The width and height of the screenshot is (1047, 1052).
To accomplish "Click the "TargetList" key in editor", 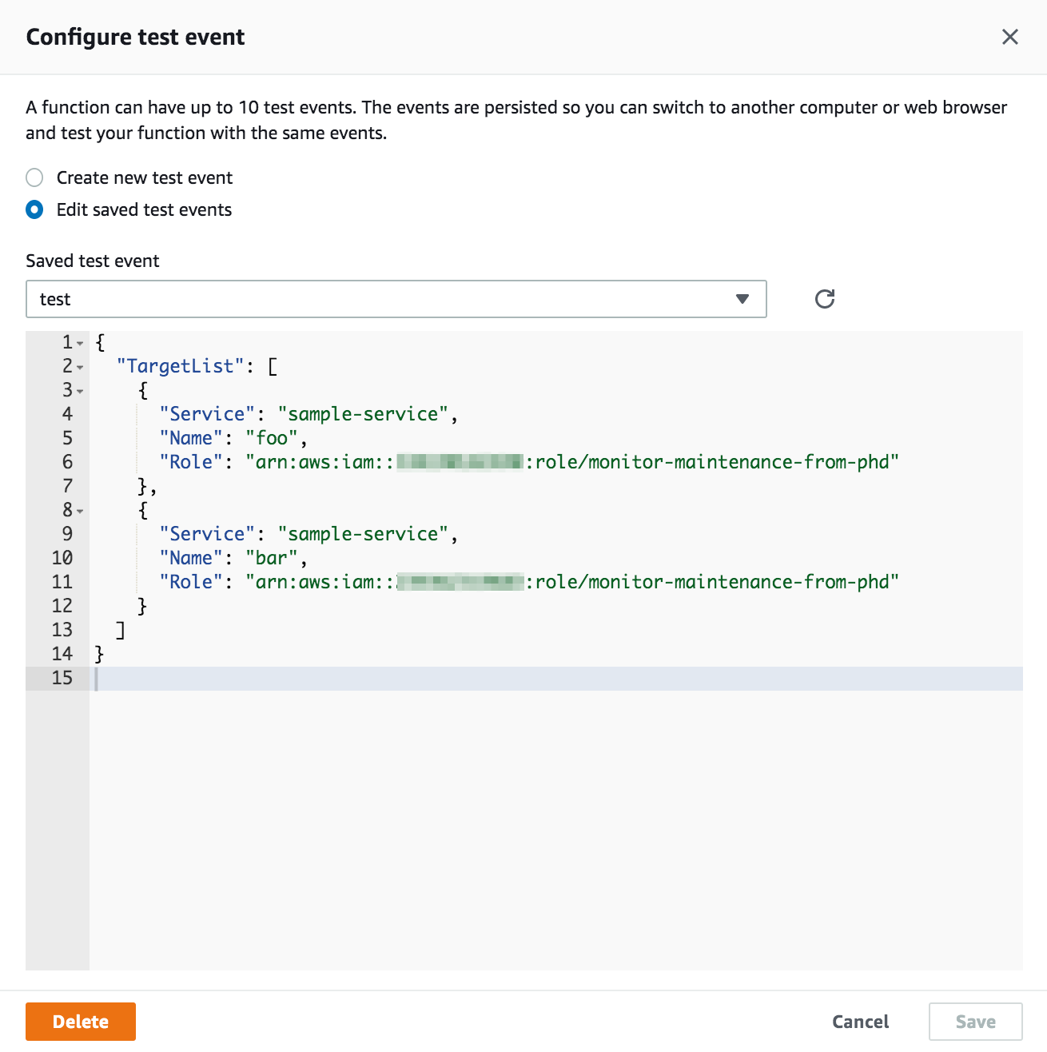I will point(181,366).
